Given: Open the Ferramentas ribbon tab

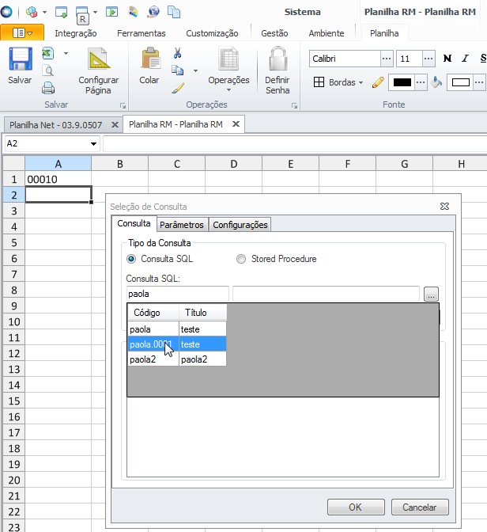Looking at the screenshot, I should pos(142,33).
